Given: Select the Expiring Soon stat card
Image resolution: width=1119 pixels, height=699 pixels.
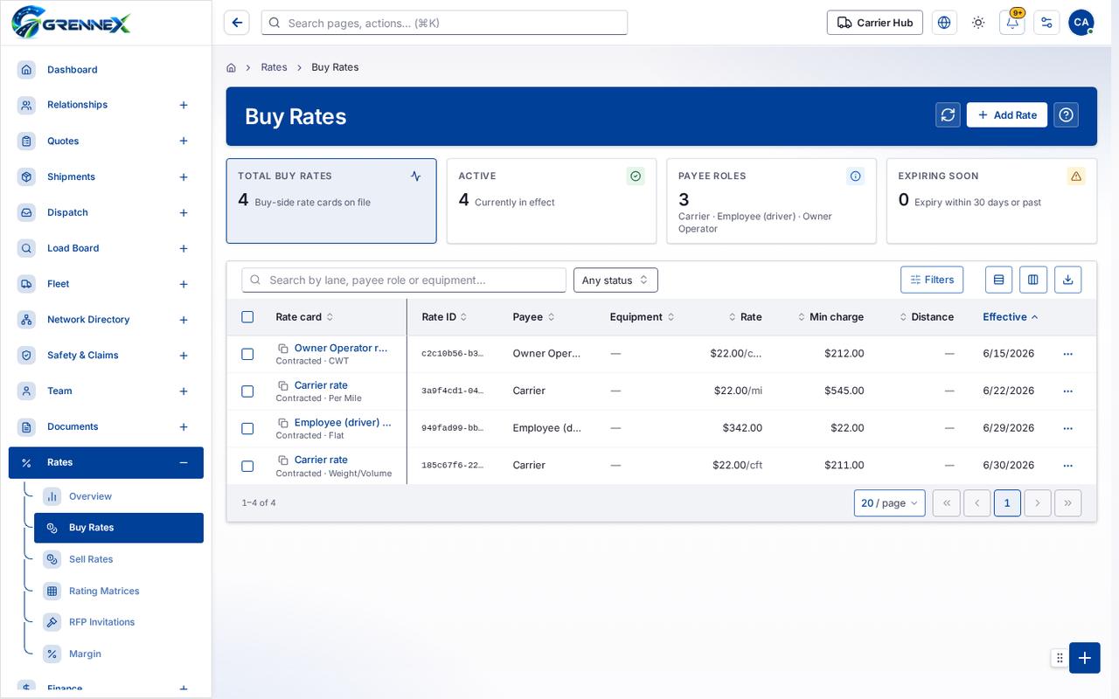Looking at the screenshot, I should point(991,201).
